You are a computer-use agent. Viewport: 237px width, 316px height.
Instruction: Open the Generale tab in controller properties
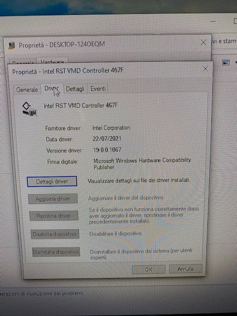[27, 89]
